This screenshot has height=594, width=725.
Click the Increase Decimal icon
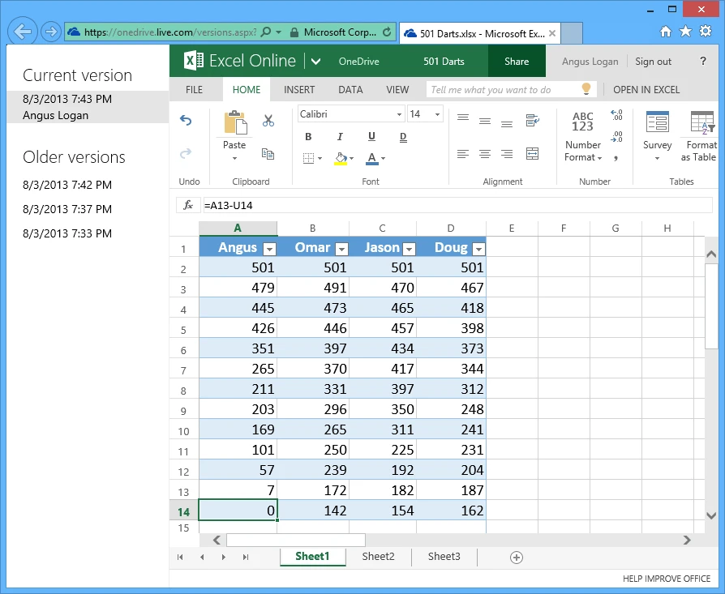tap(616, 116)
